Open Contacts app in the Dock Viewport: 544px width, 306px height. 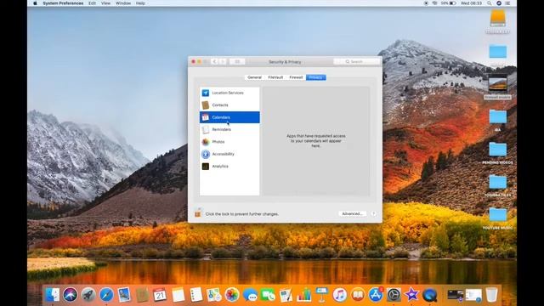(142, 295)
